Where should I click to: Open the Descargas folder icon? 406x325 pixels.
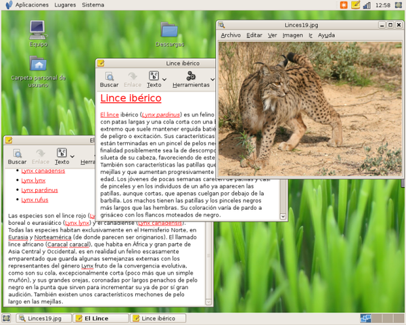point(169,35)
